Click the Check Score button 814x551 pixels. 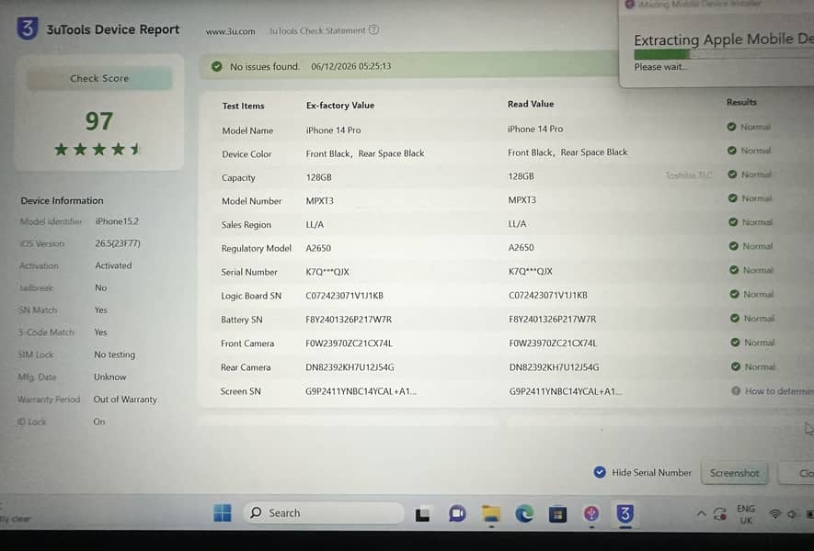99,78
